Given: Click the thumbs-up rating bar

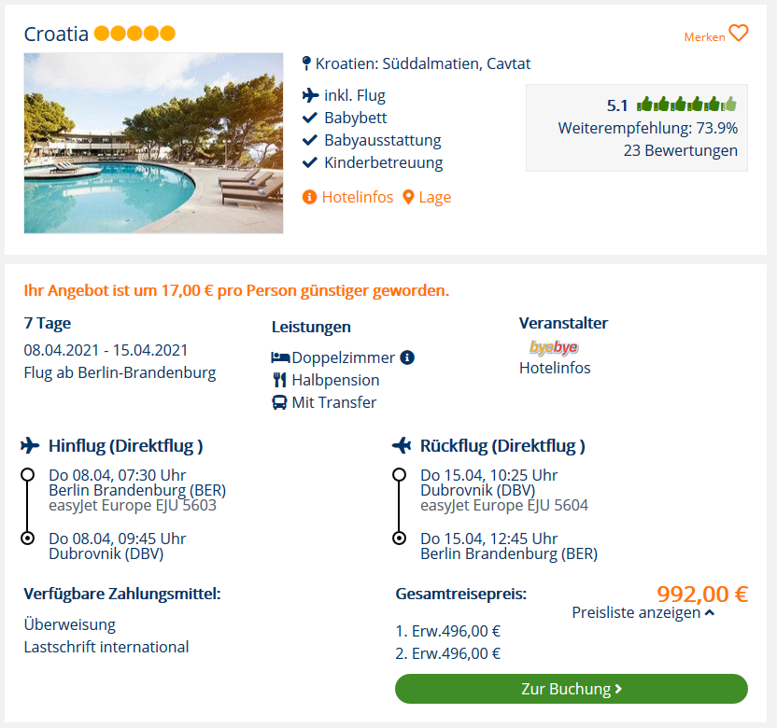Looking at the screenshot, I should tap(686, 105).
